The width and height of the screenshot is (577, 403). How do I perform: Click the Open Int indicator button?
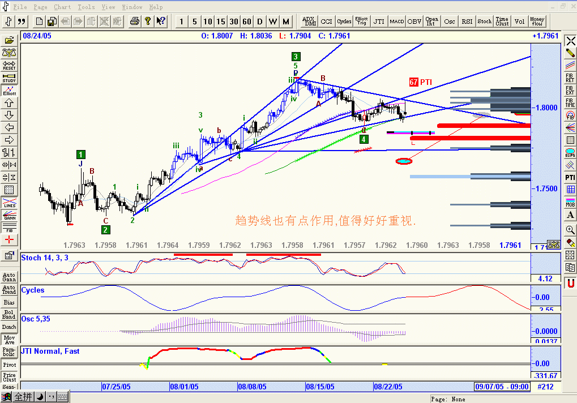(431, 22)
